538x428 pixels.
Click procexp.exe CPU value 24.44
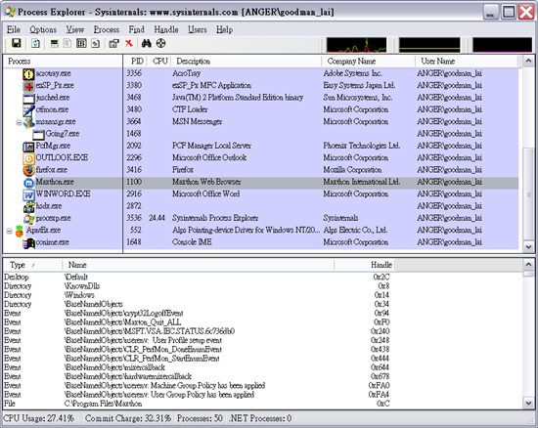point(157,218)
